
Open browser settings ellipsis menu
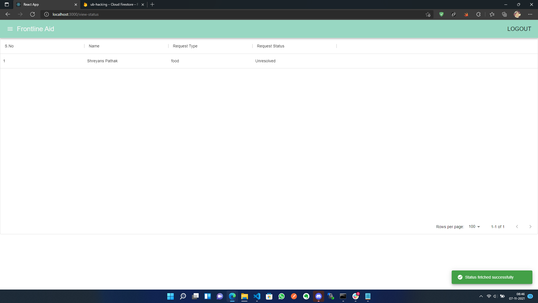(x=530, y=14)
